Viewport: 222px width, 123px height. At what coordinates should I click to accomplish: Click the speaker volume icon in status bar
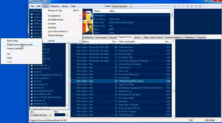(206, 120)
